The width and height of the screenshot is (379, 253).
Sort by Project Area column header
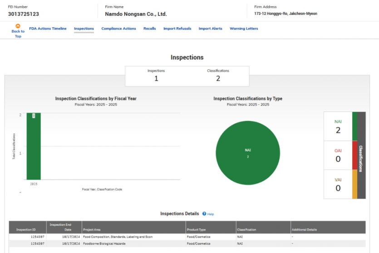click(x=133, y=227)
